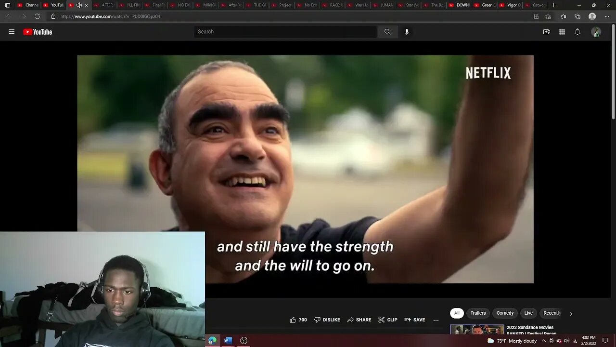Open the Create video camera icon
This screenshot has width=616, height=347.
(547, 32)
